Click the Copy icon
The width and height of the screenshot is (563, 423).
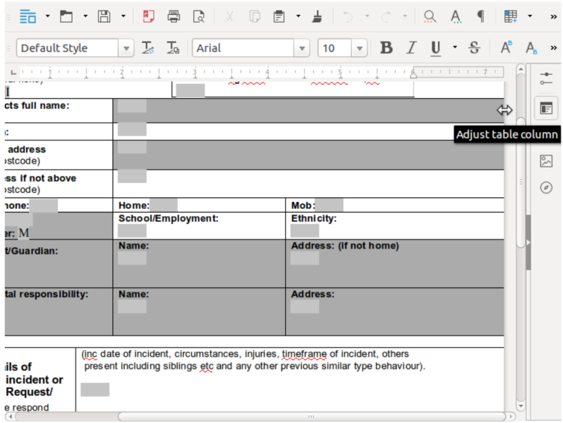pos(255,16)
